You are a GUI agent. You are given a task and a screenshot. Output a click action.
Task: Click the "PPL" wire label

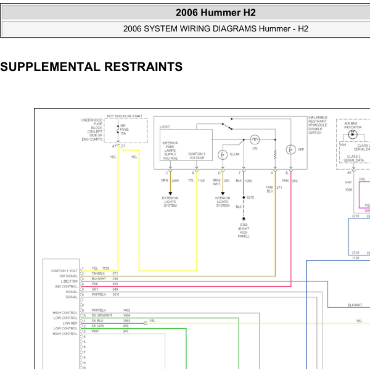[362, 179]
